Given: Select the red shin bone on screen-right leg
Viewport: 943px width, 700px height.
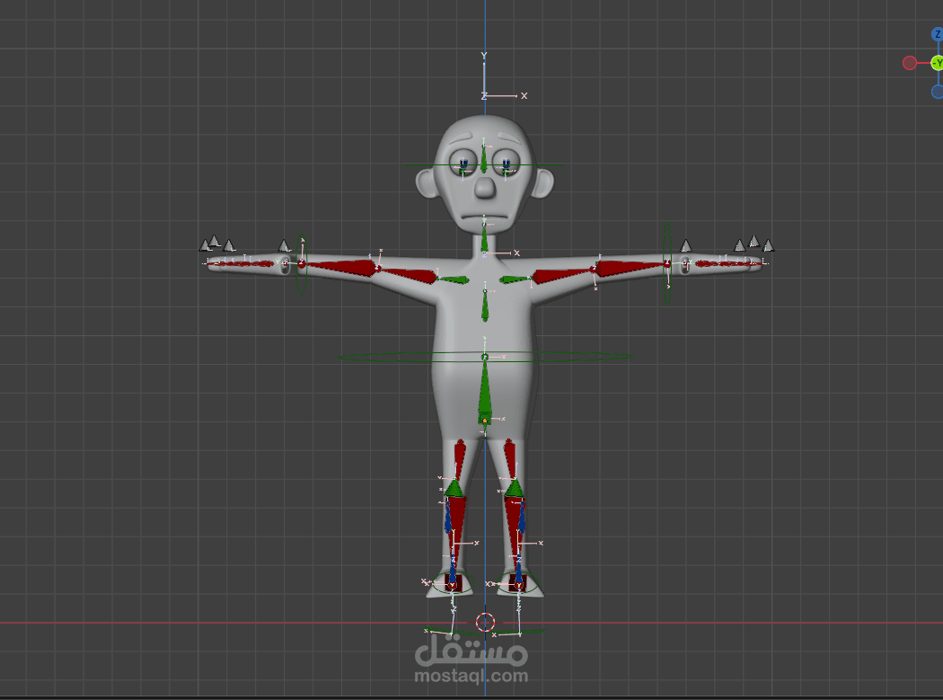Looking at the screenshot, I should (513, 524).
